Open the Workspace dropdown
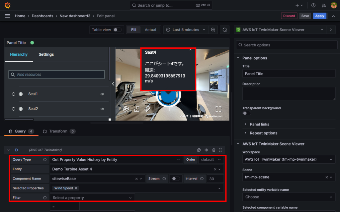The width and height of the screenshot is (340, 212). (x=289, y=159)
